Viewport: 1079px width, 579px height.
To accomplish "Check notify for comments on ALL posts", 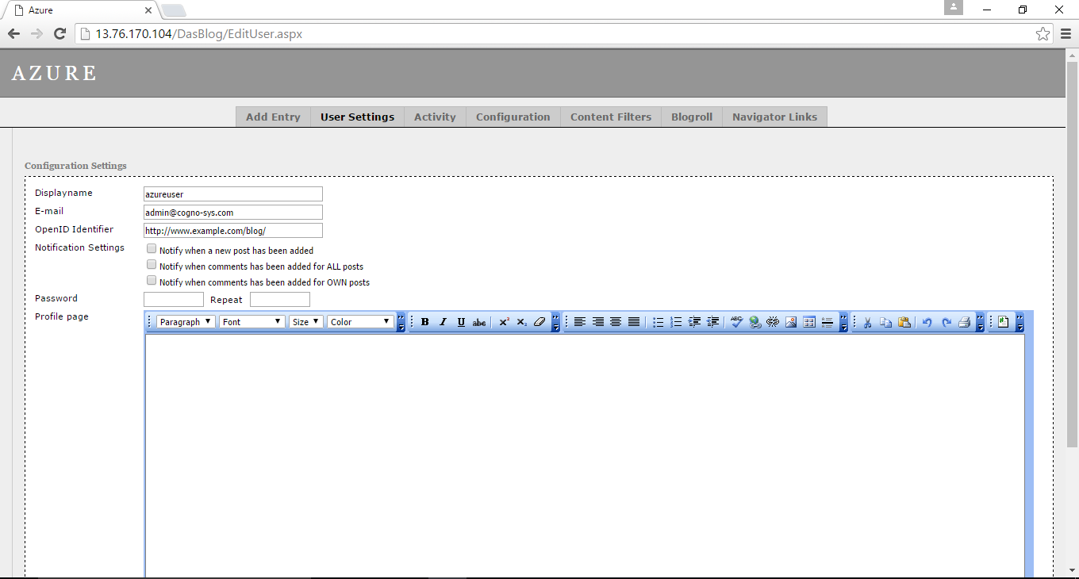I will [x=152, y=265].
